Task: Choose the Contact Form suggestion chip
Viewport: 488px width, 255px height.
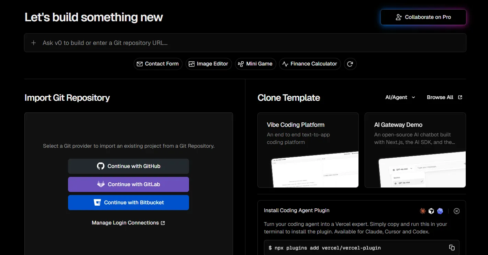Action: 158,64
